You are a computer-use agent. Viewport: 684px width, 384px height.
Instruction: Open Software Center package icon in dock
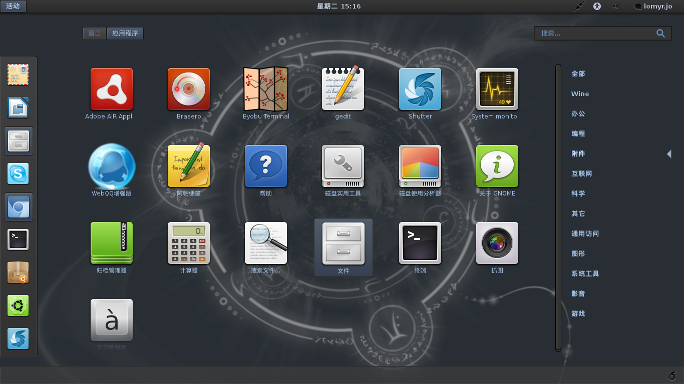(18, 272)
